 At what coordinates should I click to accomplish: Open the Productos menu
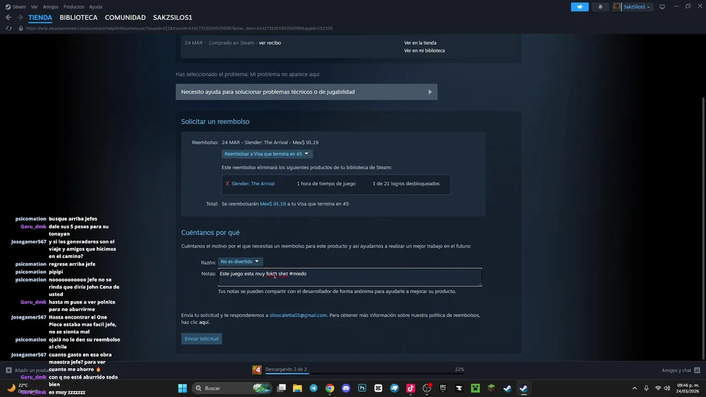(x=74, y=7)
